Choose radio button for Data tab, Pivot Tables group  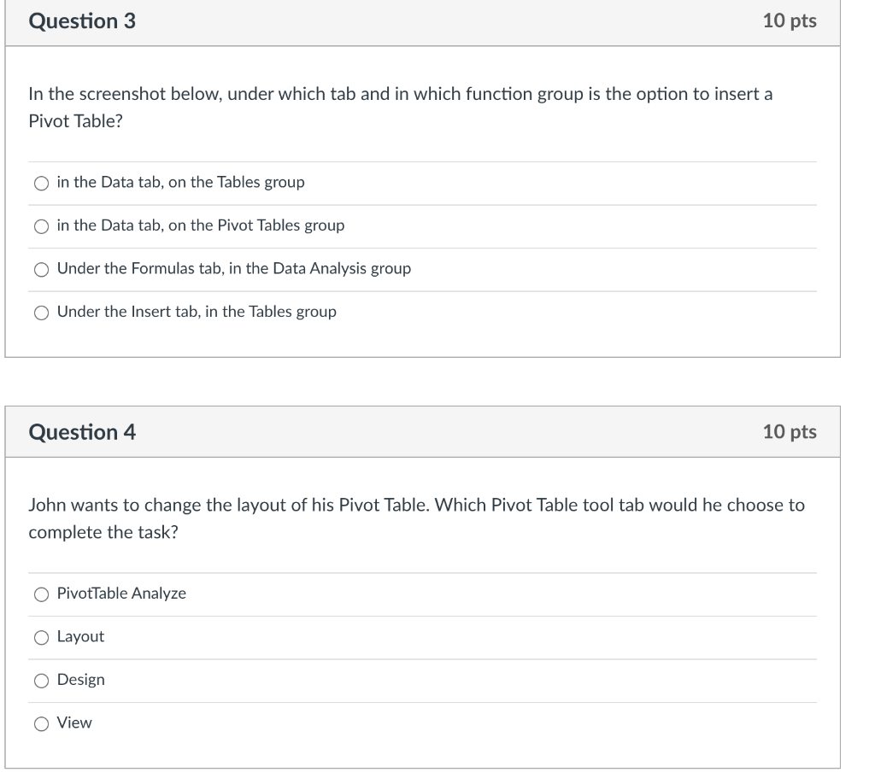pos(41,226)
